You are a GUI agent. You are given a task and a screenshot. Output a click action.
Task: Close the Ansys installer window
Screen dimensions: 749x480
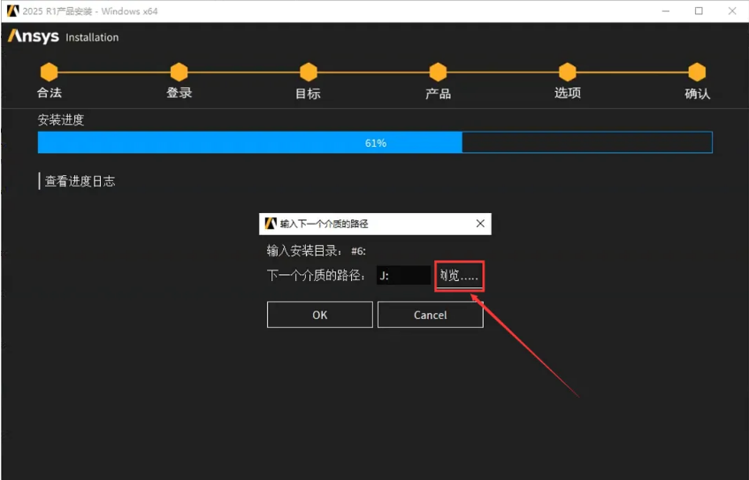pyautogui.click(x=732, y=11)
